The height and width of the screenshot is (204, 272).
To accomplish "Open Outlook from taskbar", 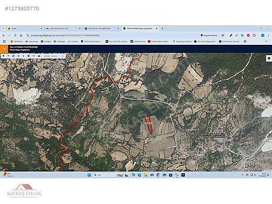I will pyautogui.click(x=164, y=175).
